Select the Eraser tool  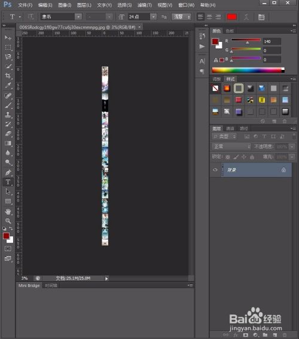(x=8, y=133)
